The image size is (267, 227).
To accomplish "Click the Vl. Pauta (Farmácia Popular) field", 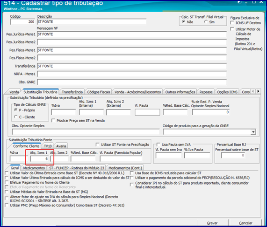I will point(121,159).
